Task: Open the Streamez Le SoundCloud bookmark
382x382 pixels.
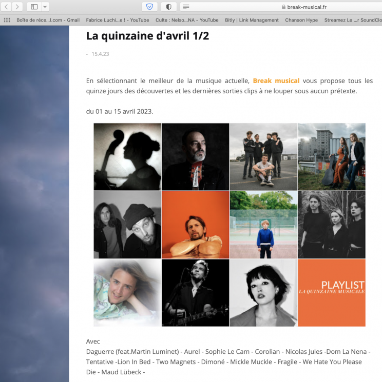Action: (353, 20)
